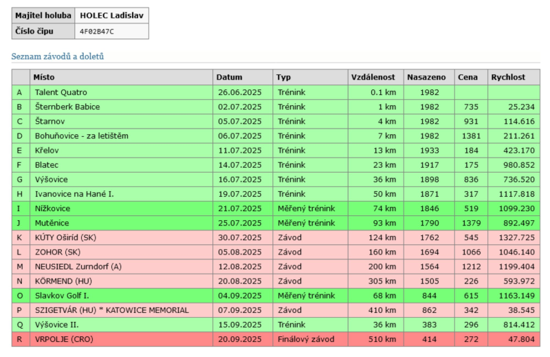The height and width of the screenshot is (357, 550).
Task: Click the 'Nasazeno' column header
Action: click(x=426, y=77)
